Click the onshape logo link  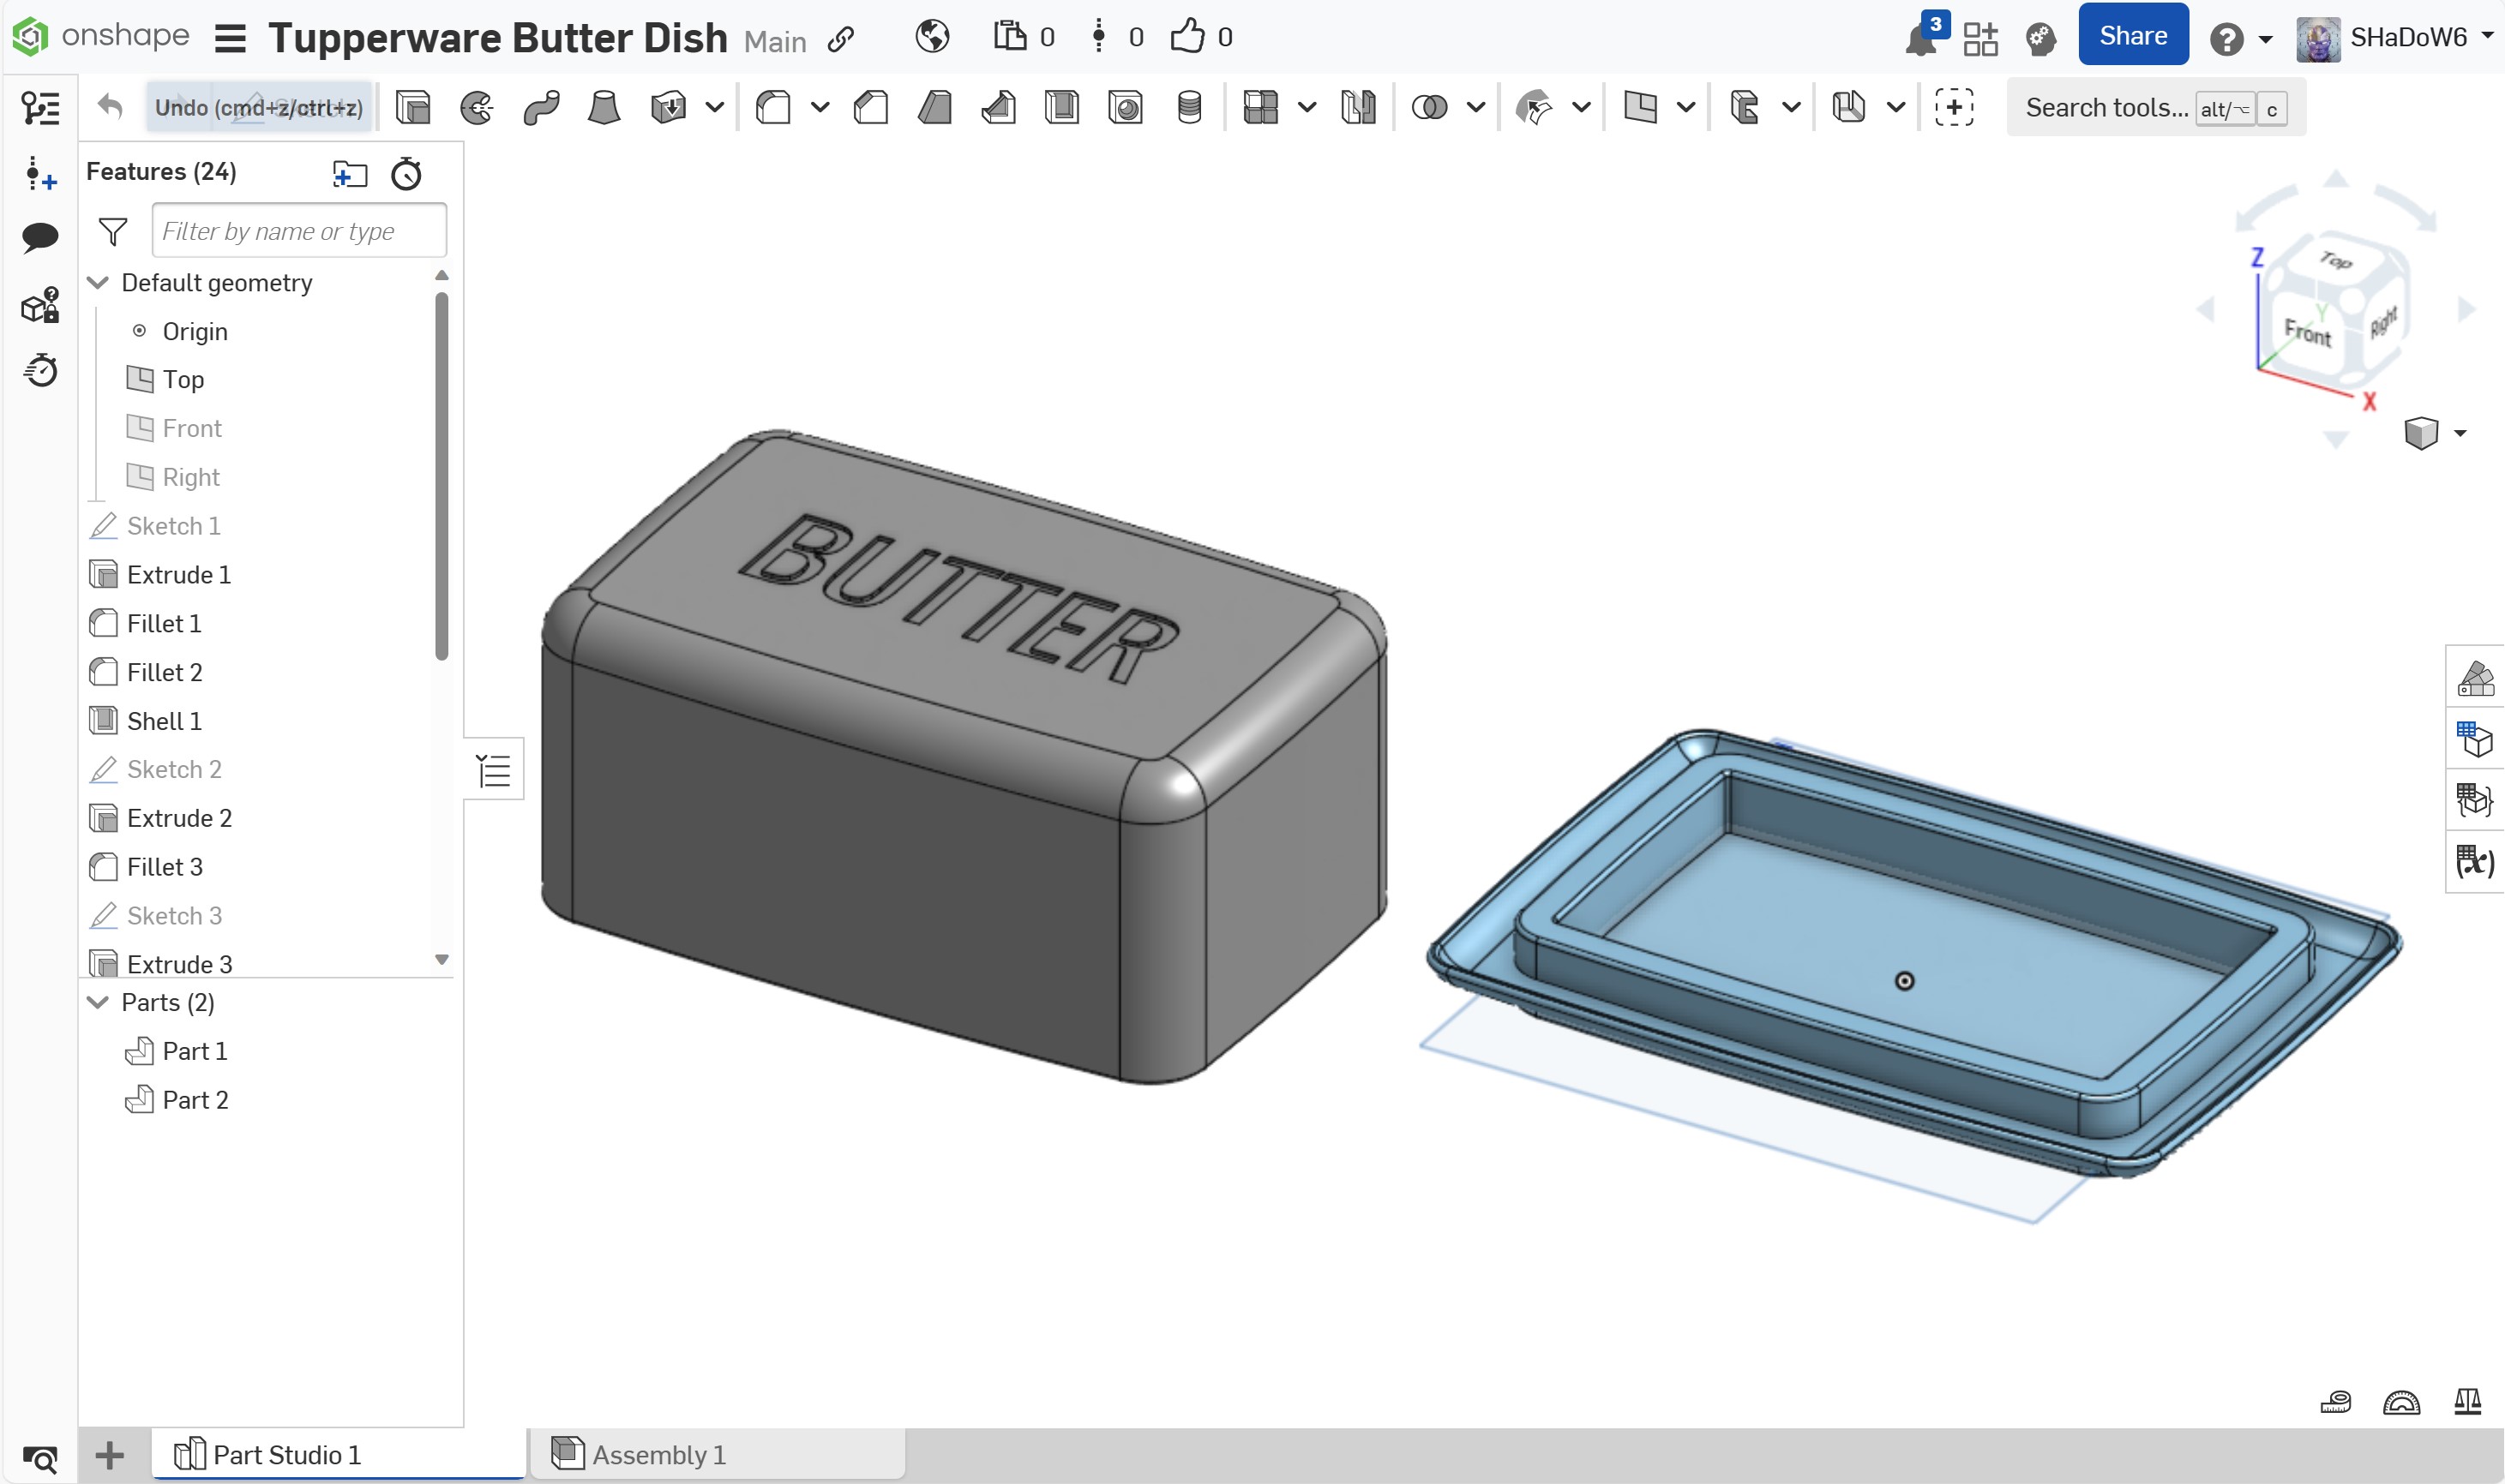point(101,36)
